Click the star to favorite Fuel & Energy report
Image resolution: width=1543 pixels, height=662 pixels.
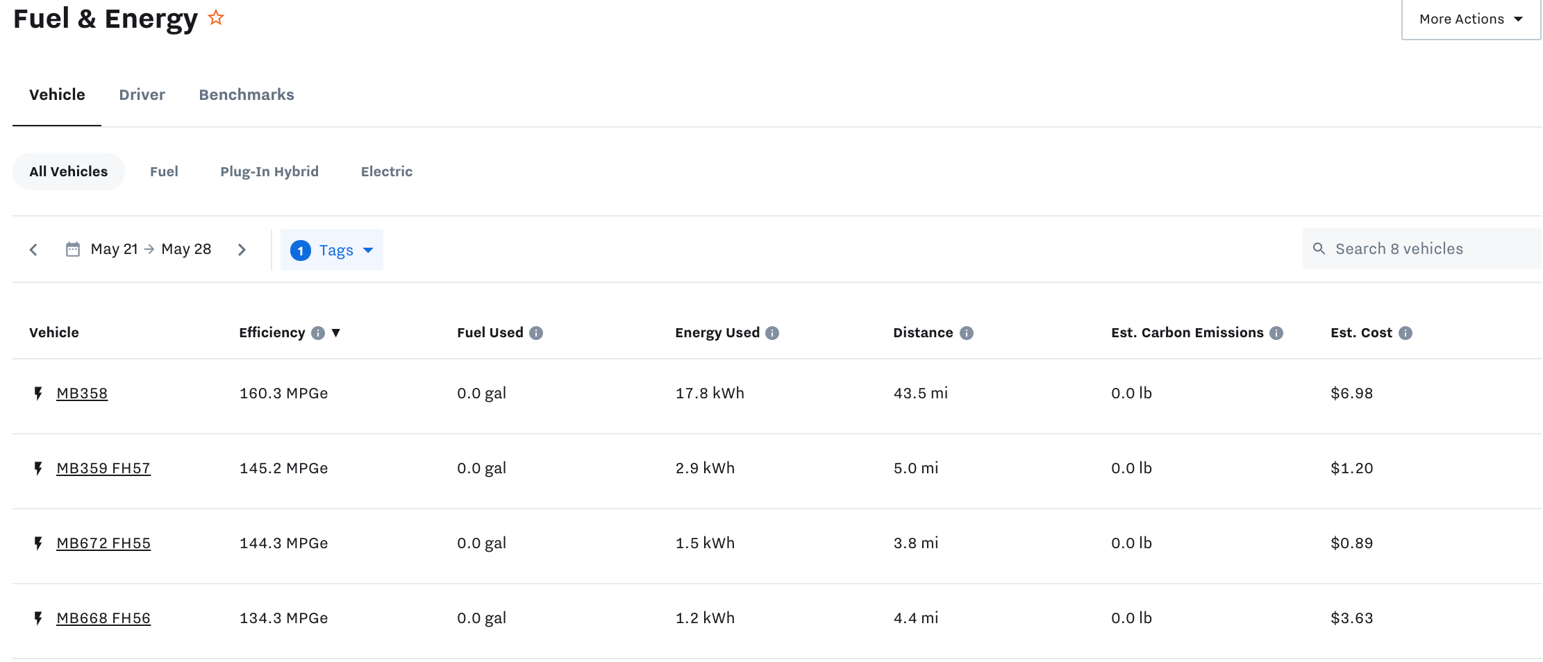[215, 17]
